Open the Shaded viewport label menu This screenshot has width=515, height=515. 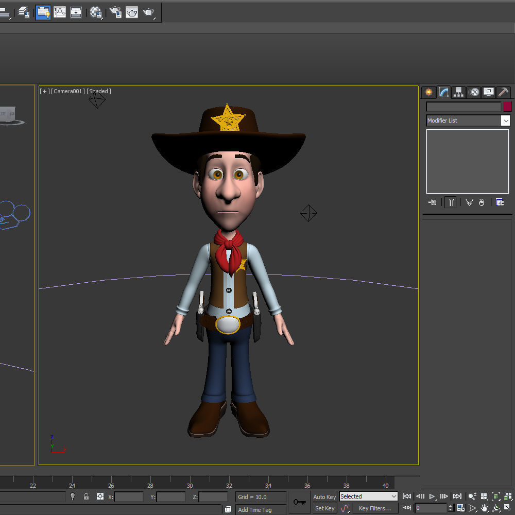99,91
